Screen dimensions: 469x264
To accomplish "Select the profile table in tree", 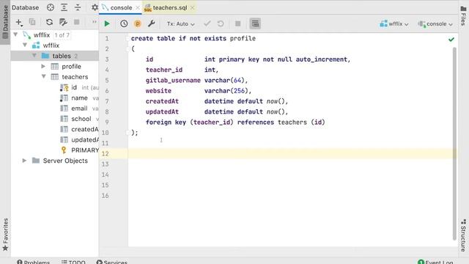I will [71, 67].
